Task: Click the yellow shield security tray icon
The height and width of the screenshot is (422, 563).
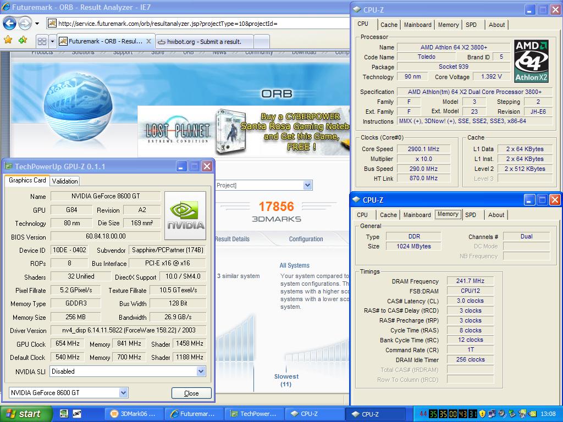Action: (482, 414)
